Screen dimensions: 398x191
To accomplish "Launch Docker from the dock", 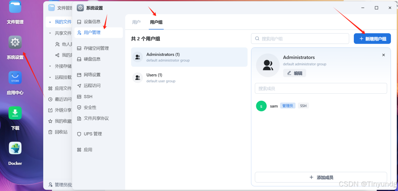I will pyautogui.click(x=15, y=148).
